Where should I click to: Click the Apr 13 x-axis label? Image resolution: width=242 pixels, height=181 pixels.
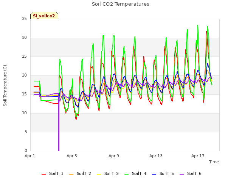[156, 156]
